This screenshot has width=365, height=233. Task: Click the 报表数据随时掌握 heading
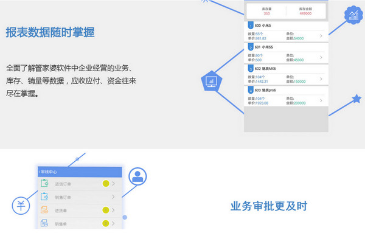click(50, 32)
